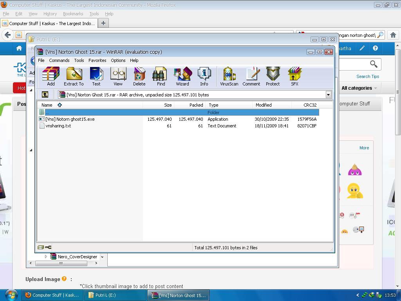Click the Delete files icon

click(139, 76)
